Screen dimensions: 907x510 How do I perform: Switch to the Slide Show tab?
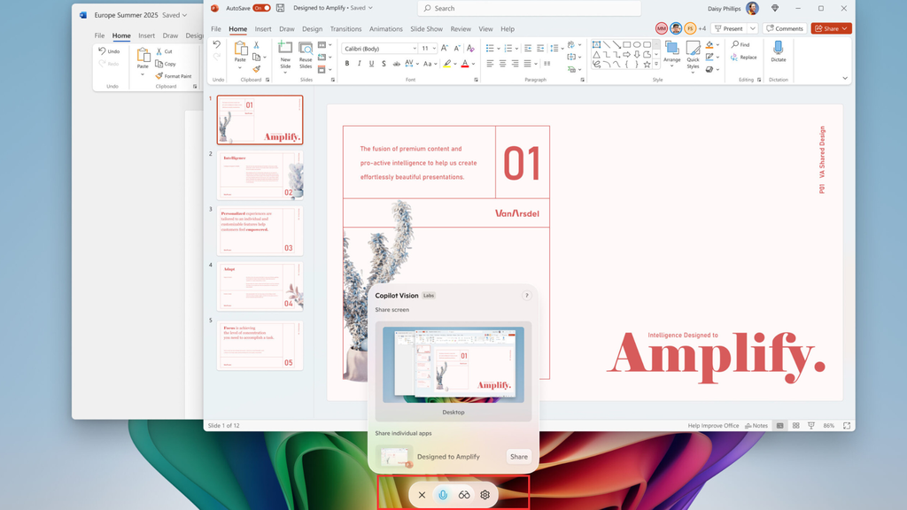[x=426, y=29]
